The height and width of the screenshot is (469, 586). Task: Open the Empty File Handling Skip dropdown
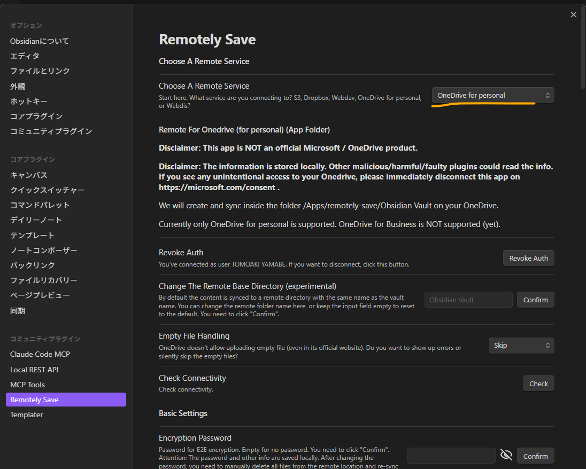pyautogui.click(x=521, y=346)
